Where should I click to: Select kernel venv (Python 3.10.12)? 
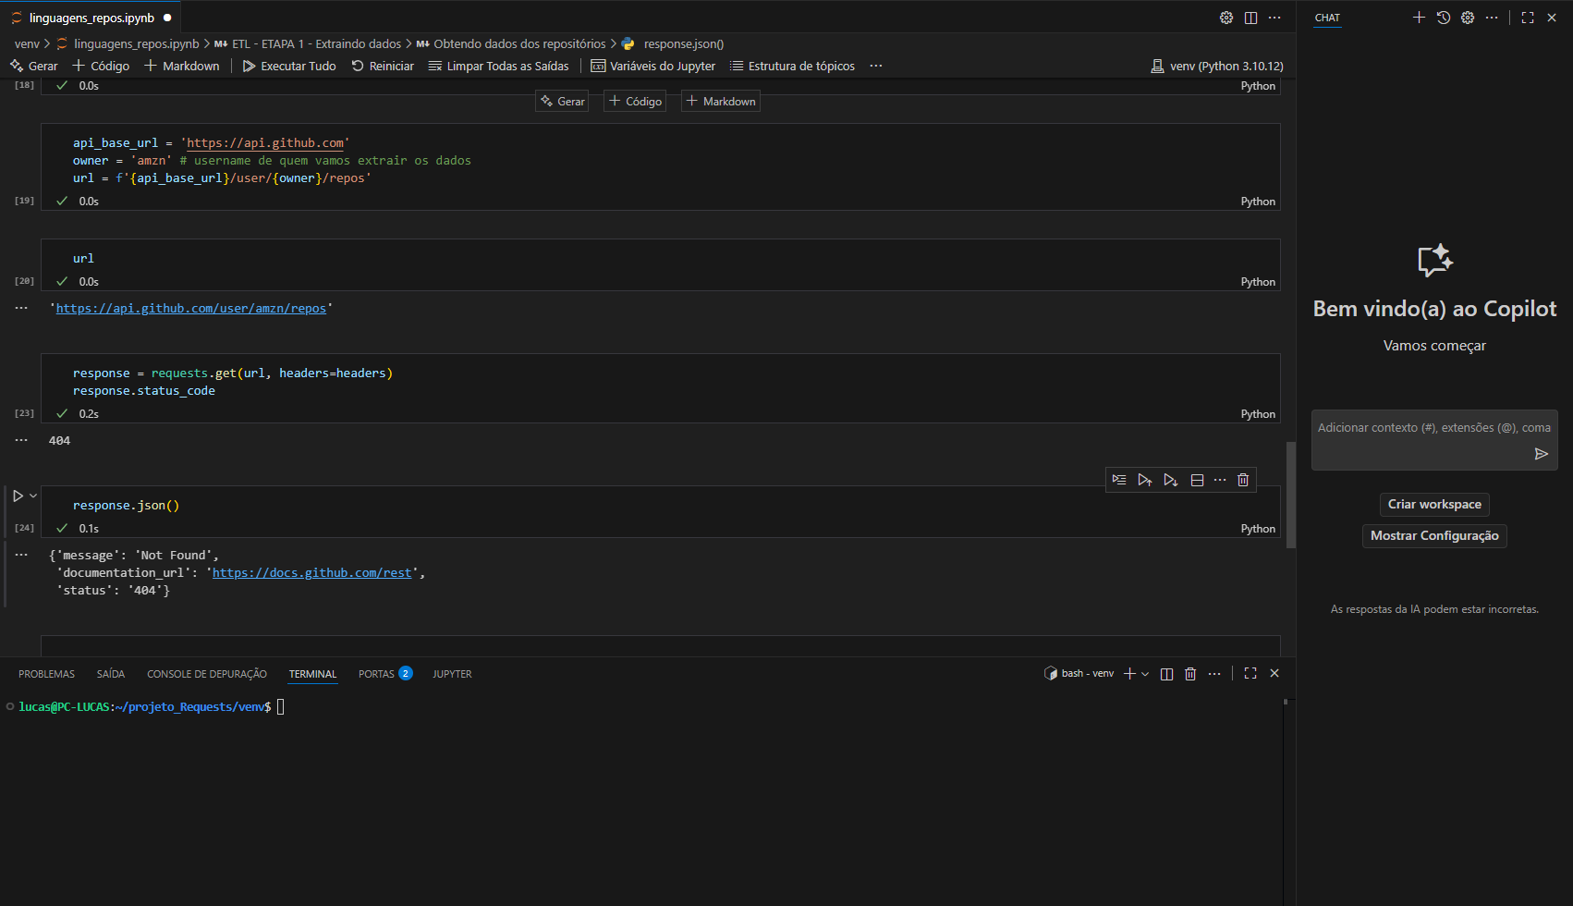click(1217, 66)
